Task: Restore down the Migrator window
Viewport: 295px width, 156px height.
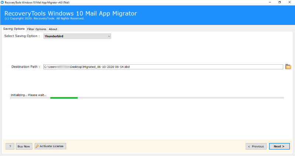Action: pos(280,3)
